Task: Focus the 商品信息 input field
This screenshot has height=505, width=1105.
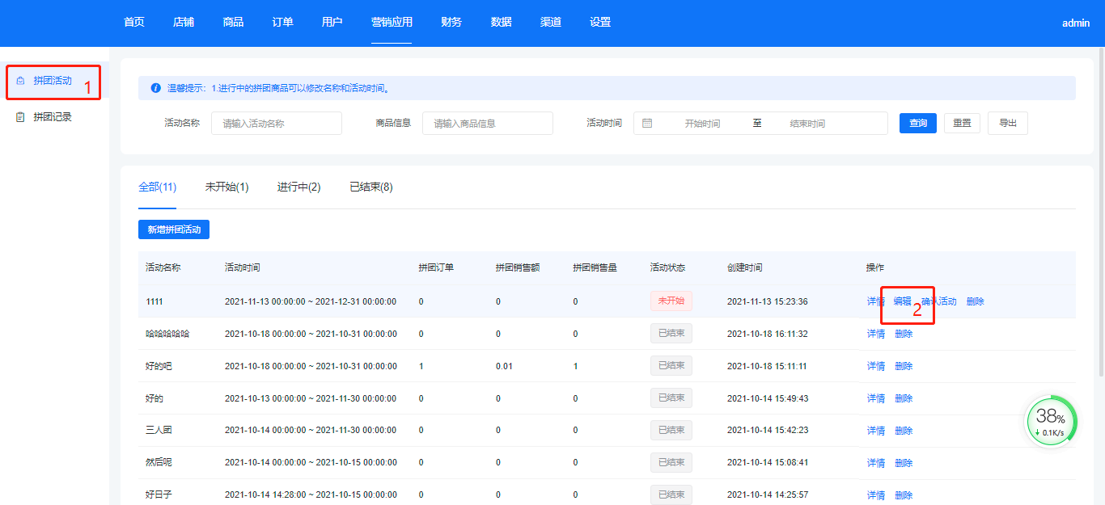Action: (x=488, y=124)
